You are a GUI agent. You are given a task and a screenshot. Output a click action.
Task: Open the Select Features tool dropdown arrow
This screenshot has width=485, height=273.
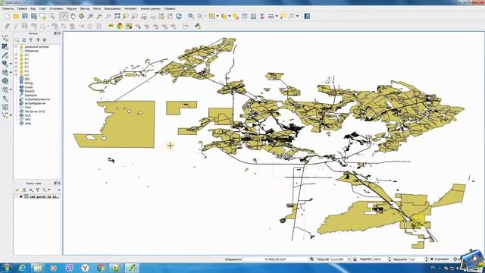[217, 16]
